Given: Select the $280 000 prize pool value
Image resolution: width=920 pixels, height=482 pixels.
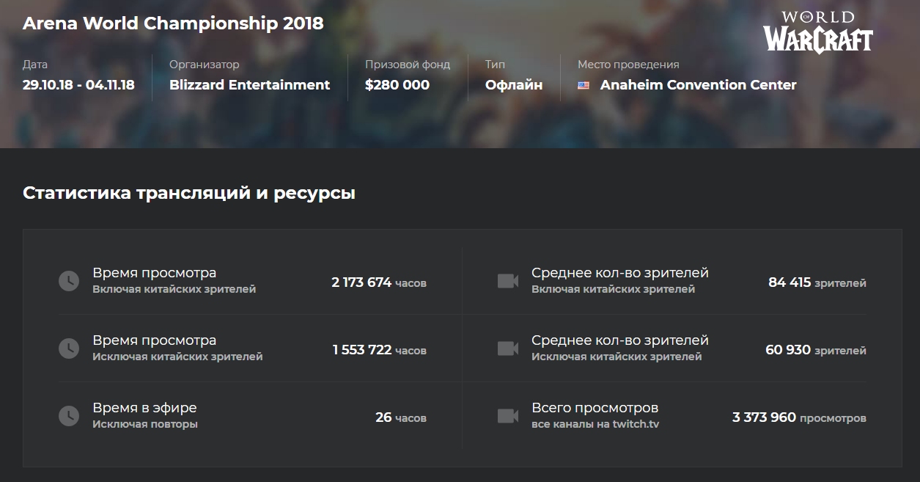Looking at the screenshot, I should tap(397, 85).
